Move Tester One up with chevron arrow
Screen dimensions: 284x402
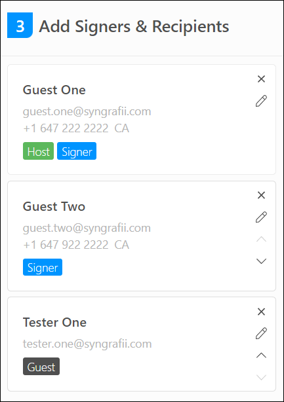coord(261,355)
